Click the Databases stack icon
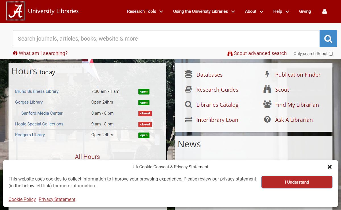Viewport: 341px width, 210px height. click(x=188, y=75)
